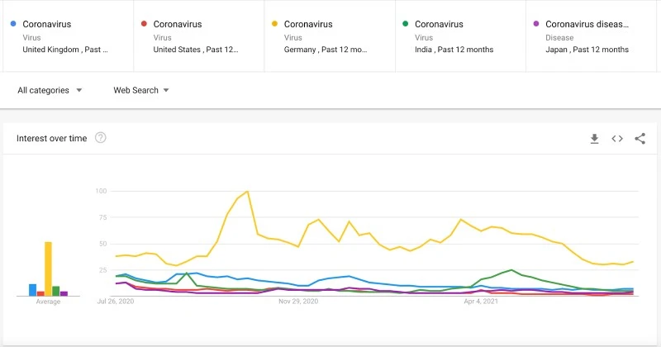Click the embed code icon
Viewport: 661px width, 347px height.
[617, 139]
